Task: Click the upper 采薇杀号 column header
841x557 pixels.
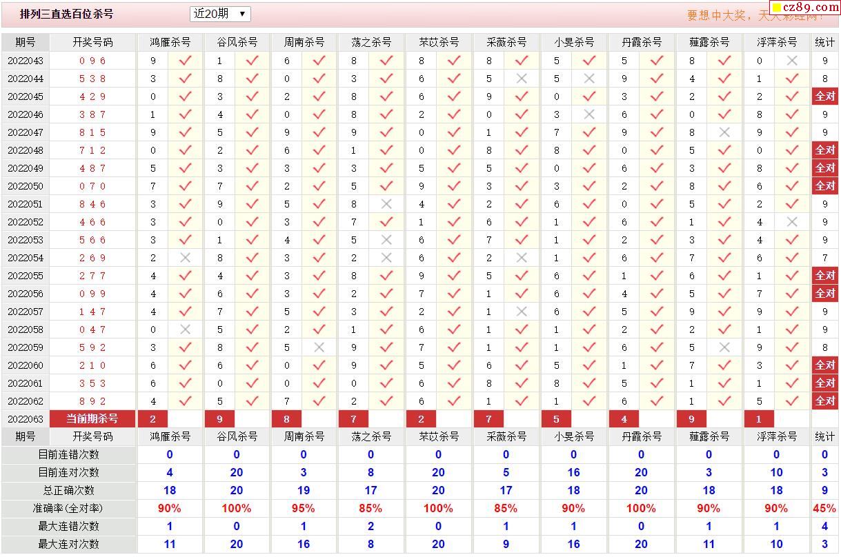Action: pyautogui.click(x=506, y=42)
